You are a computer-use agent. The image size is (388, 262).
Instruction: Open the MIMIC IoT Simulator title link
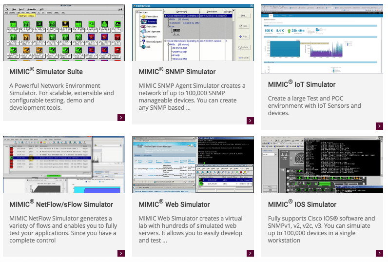click(x=302, y=84)
